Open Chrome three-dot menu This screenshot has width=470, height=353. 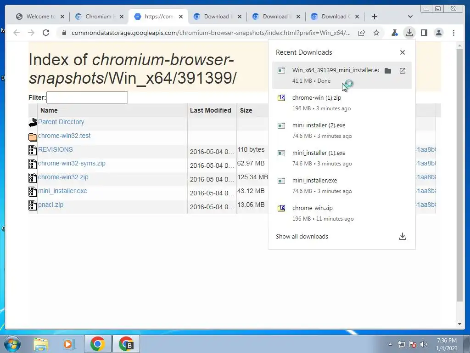453,33
